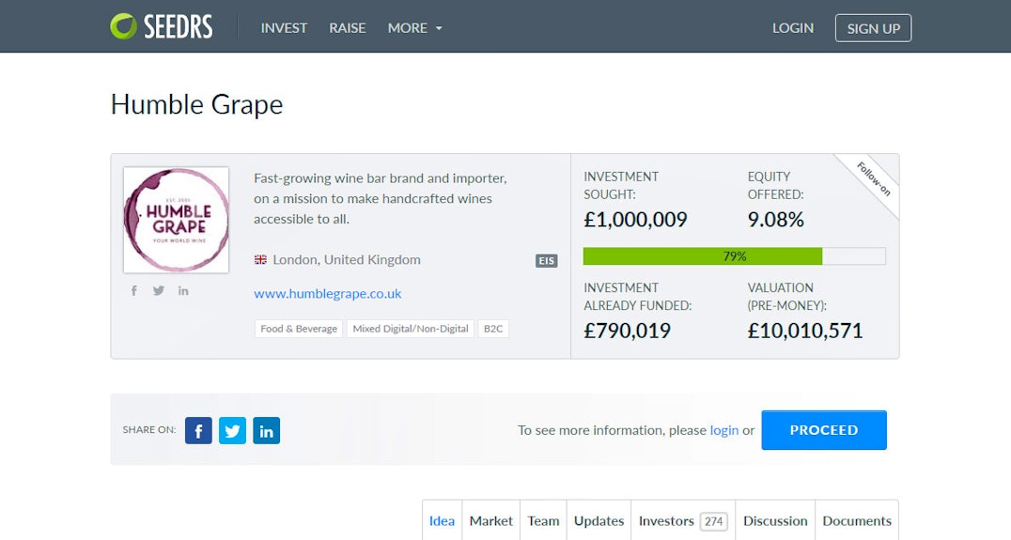Viewport: 1011px width, 540px height.
Task: Click the London, United Kingdom location text
Action: click(347, 260)
